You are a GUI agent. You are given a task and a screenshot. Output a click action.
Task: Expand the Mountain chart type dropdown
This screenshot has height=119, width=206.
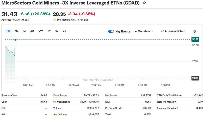point(152,31)
